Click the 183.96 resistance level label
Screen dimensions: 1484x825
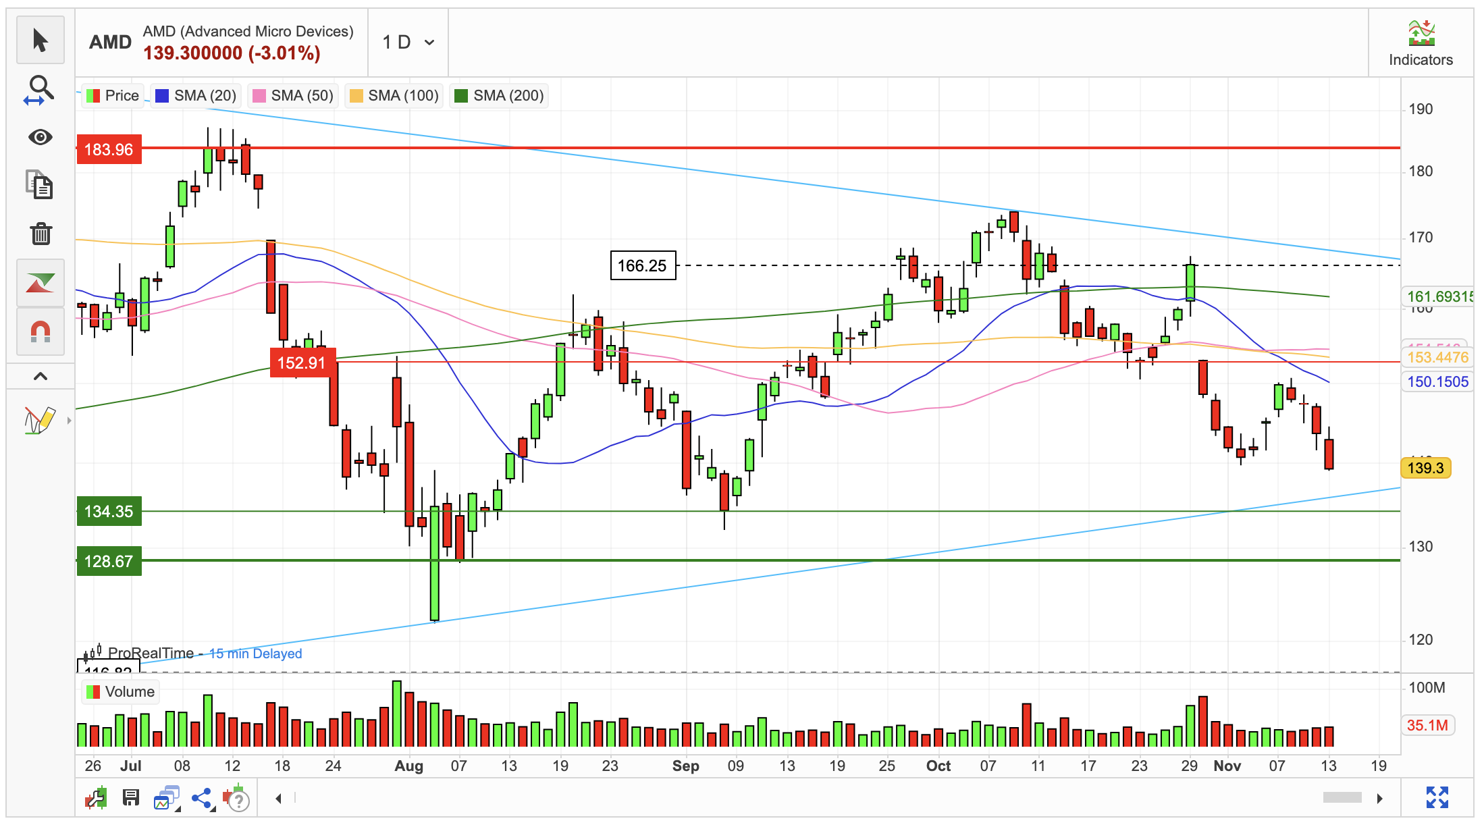click(109, 150)
